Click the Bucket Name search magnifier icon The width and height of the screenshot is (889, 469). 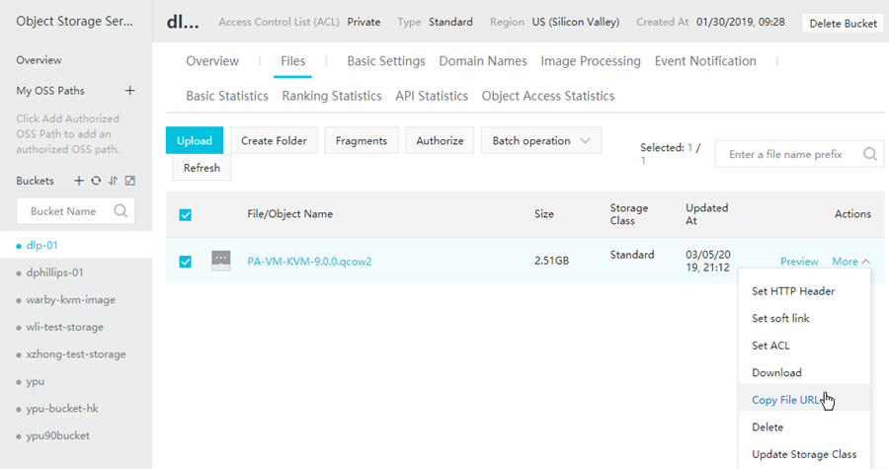[121, 210]
